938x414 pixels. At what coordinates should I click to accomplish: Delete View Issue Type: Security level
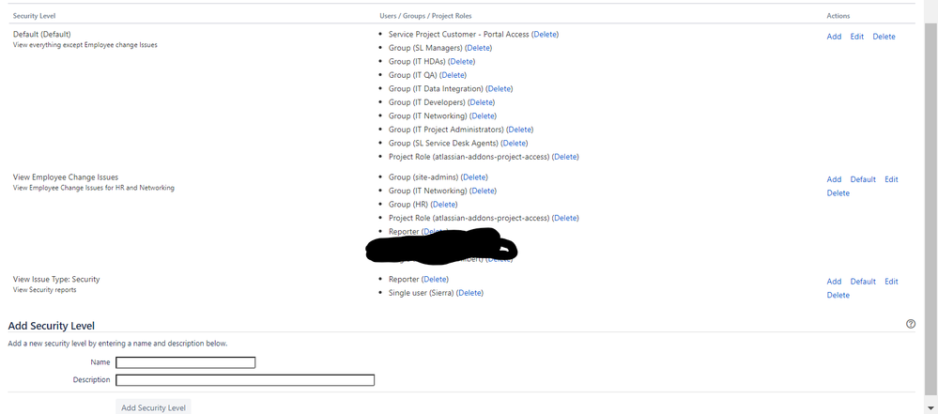point(838,295)
